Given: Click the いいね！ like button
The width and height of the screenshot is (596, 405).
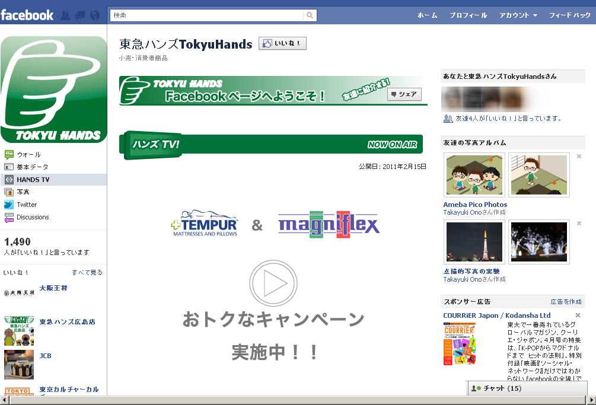Looking at the screenshot, I should pyautogui.click(x=282, y=43).
